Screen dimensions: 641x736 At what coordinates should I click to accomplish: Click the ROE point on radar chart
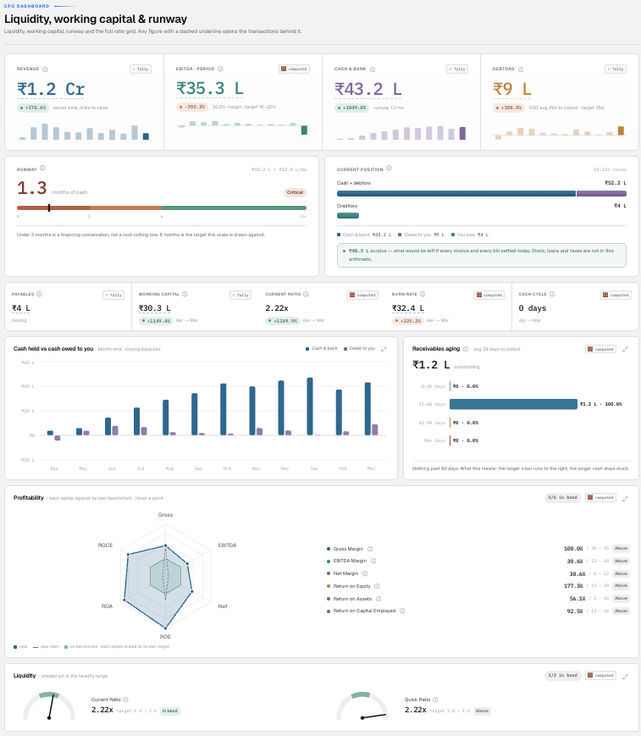[x=166, y=628]
